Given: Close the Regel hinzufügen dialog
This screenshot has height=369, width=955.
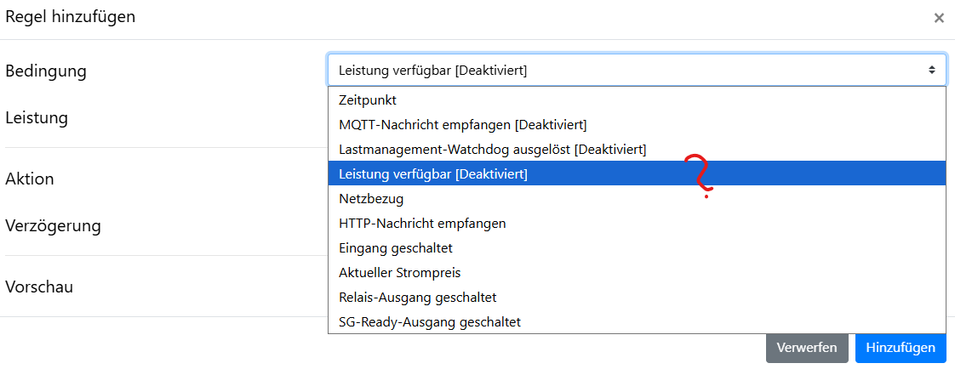Looking at the screenshot, I should 939,18.
